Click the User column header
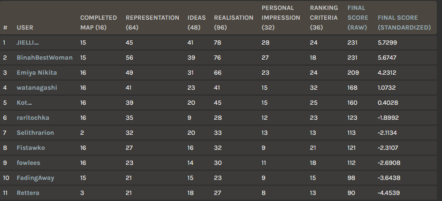The height and width of the screenshot is (201, 442). (25, 27)
